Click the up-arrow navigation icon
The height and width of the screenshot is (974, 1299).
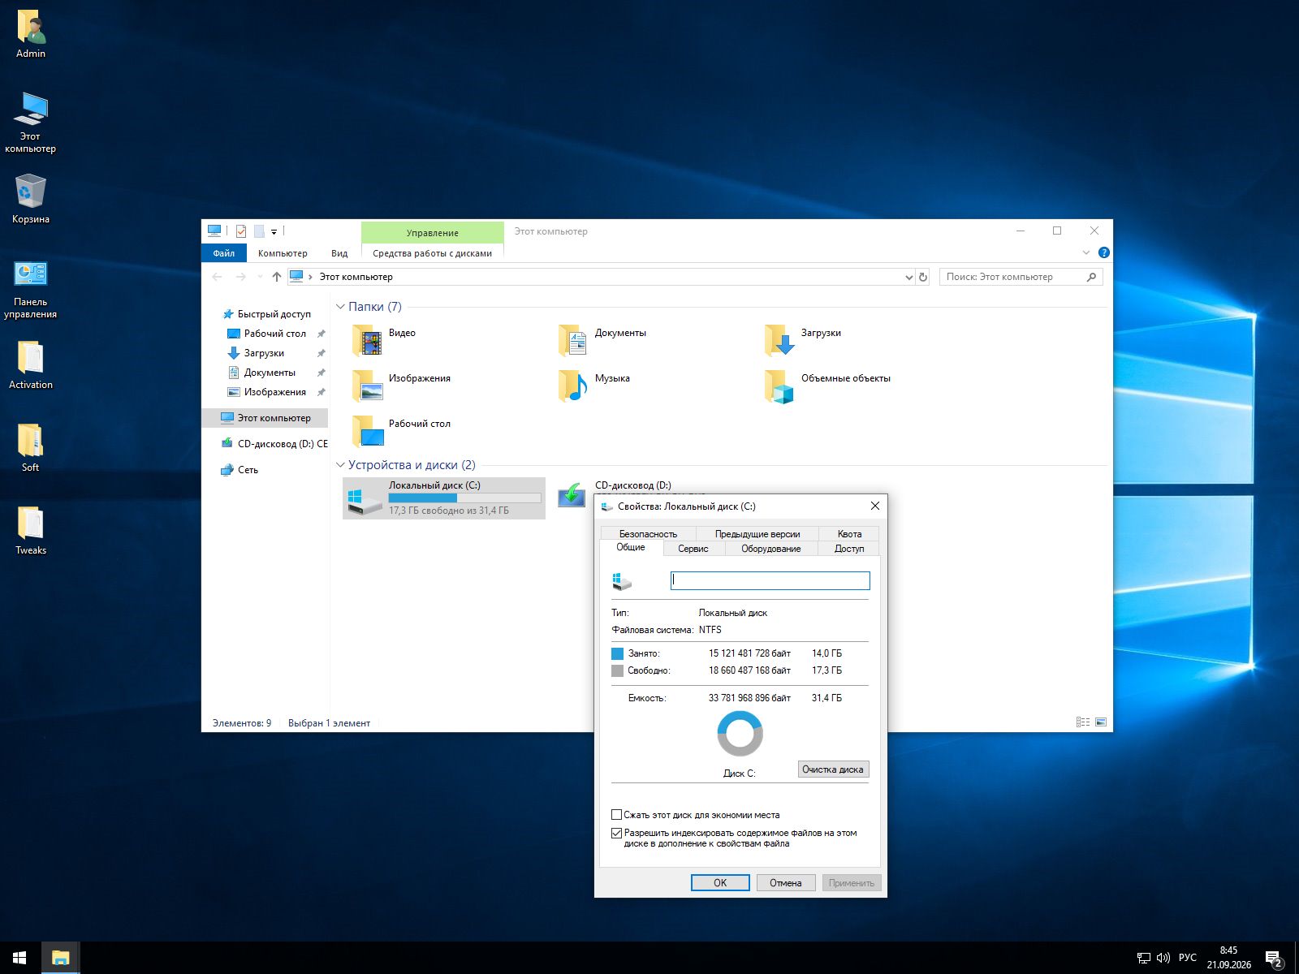pos(277,277)
